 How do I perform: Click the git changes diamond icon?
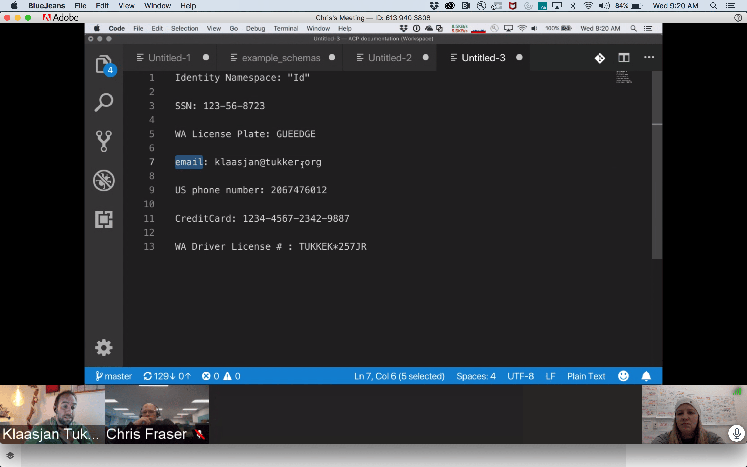(599, 58)
